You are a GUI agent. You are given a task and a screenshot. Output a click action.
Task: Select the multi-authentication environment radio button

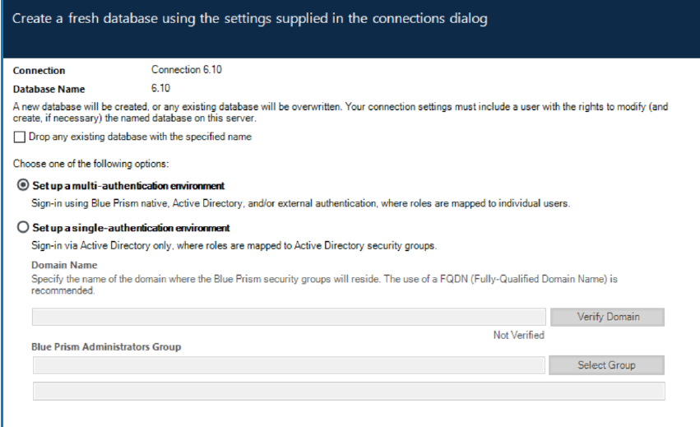click(23, 185)
